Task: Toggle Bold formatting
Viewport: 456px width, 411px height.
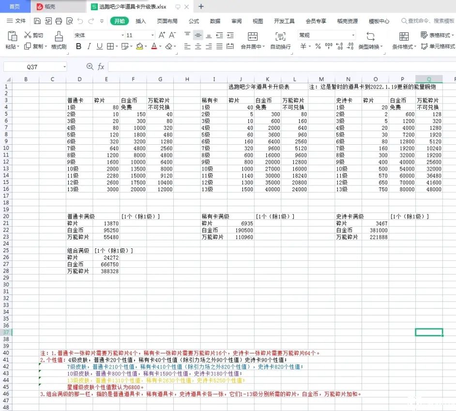Action: pyautogui.click(x=78, y=46)
